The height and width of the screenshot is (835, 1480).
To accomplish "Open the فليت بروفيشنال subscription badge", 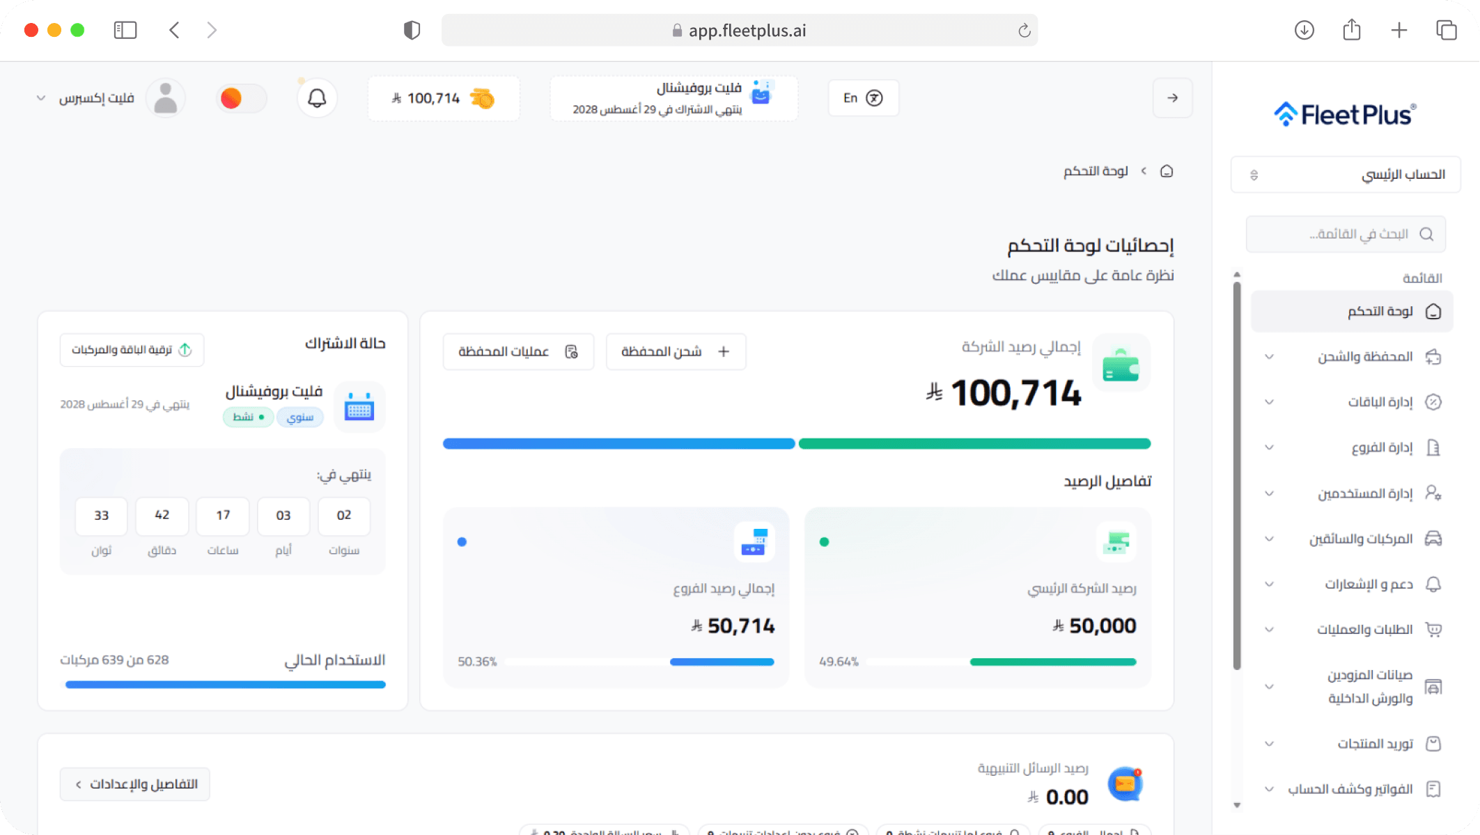I will tap(673, 98).
